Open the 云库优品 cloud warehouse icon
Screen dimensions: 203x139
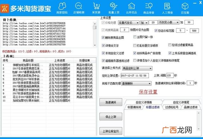coord(131,8)
